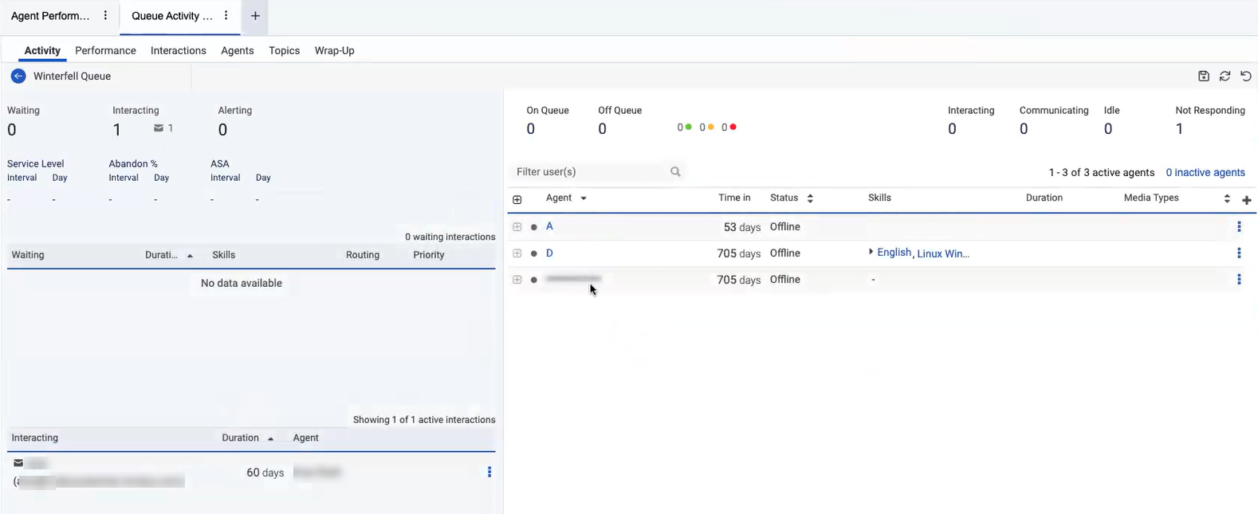This screenshot has width=1258, height=514.
Task: Add a new workspace tab with plus
Action: [255, 16]
